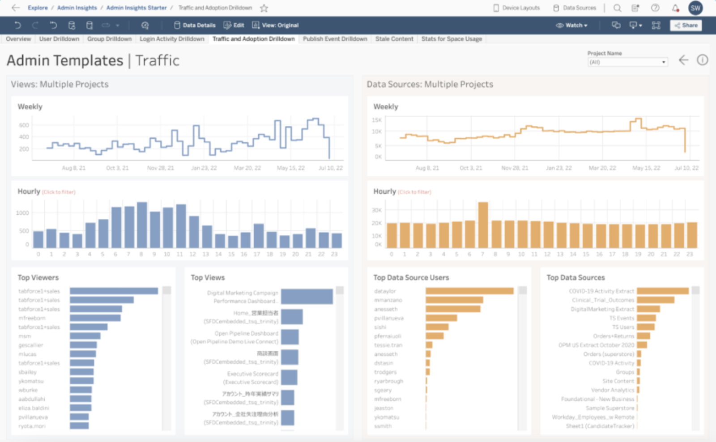Open the comments panel
The height and width of the screenshot is (442, 716).
tap(615, 25)
